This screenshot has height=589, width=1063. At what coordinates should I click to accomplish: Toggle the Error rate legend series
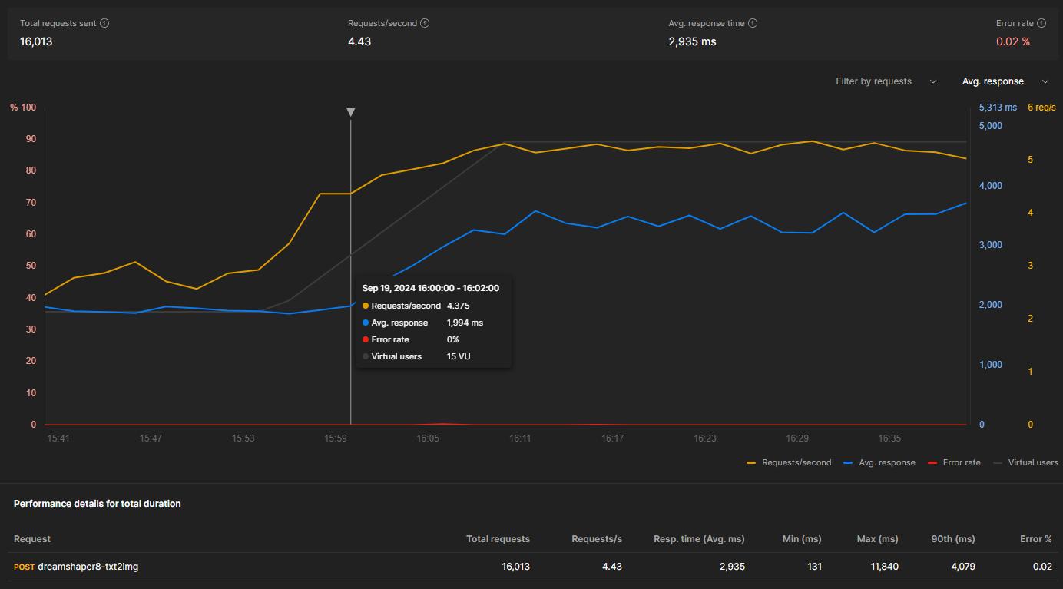[x=954, y=462]
